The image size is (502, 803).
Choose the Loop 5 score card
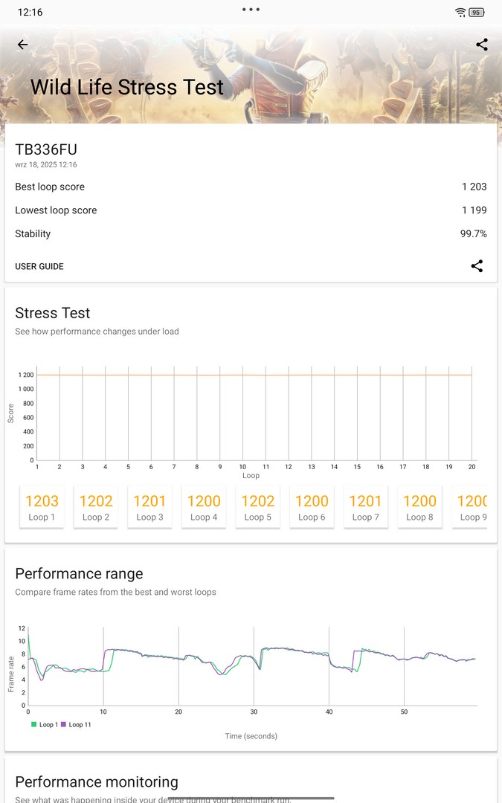click(x=257, y=507)
